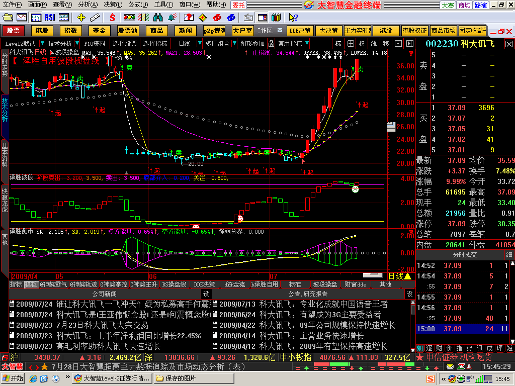515x386 pixels.
Task: Click the 设 settings button beside 公司新闻
Action: (x=206, y=294)
